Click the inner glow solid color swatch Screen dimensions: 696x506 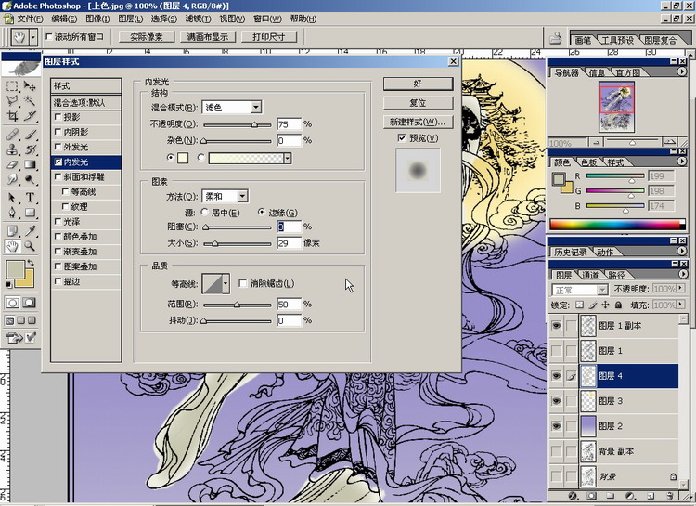point(183,158)
